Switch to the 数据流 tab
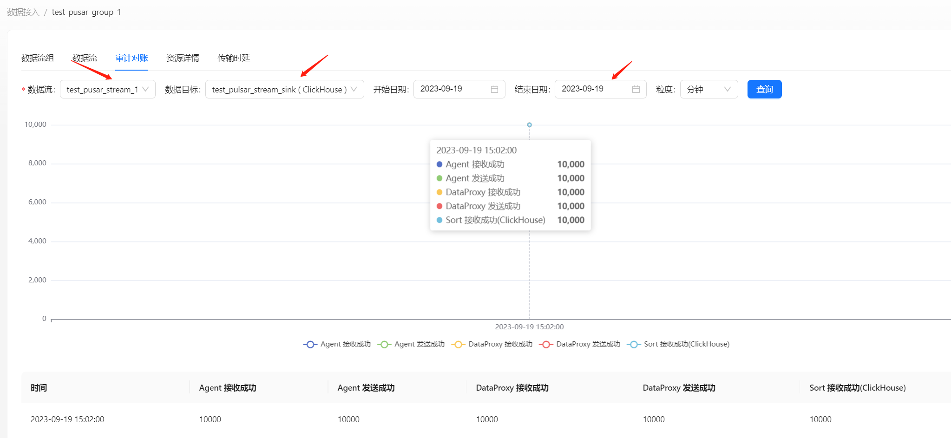The image size is (951, 438). pyautogui.click(x=85, y=58)
